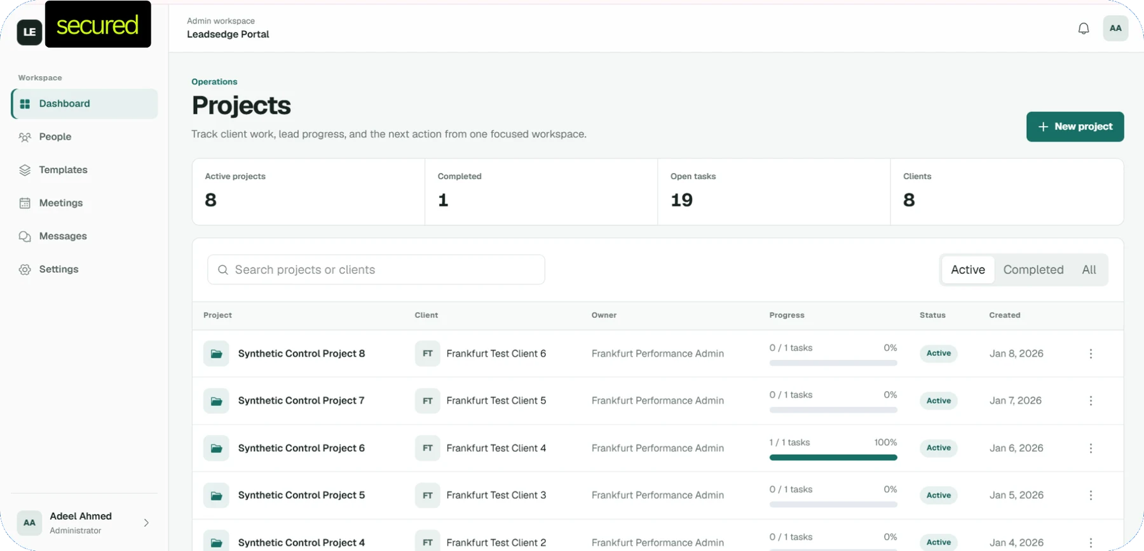The image size is (1144, 551).
Task: Click the Templates layers icon
Action: point(25,169)
